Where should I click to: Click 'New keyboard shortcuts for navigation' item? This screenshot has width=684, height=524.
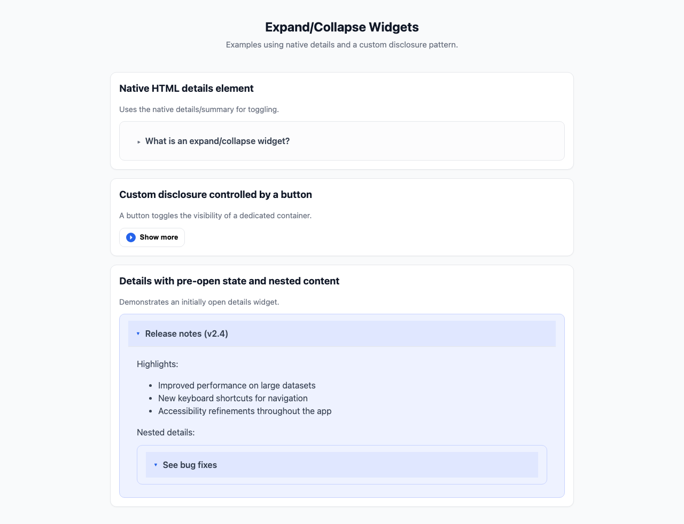coord(233,399)
